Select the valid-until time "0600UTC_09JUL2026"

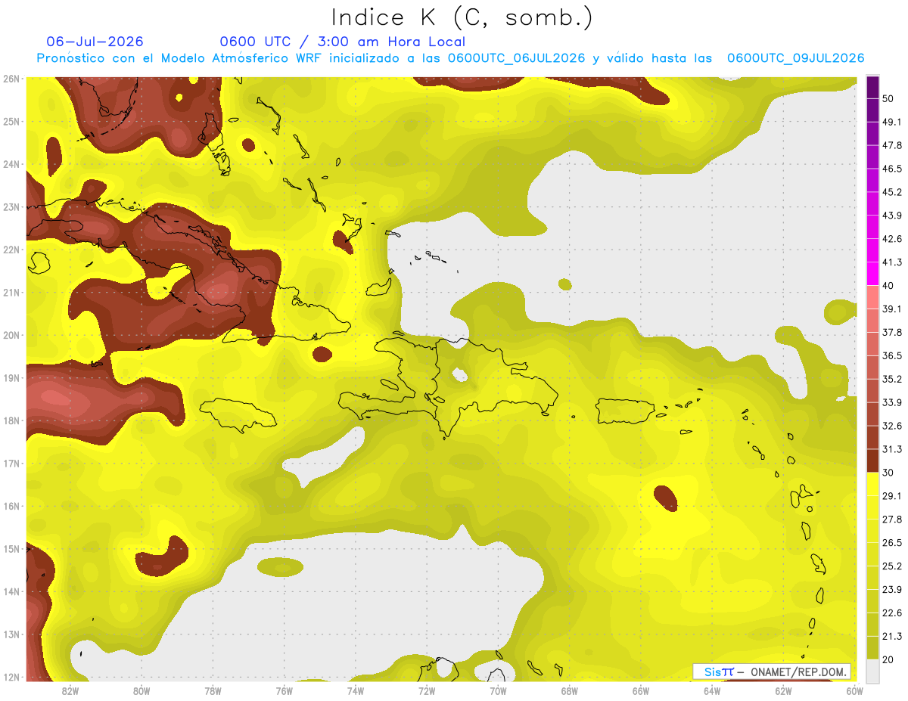(x=795, y=58)
